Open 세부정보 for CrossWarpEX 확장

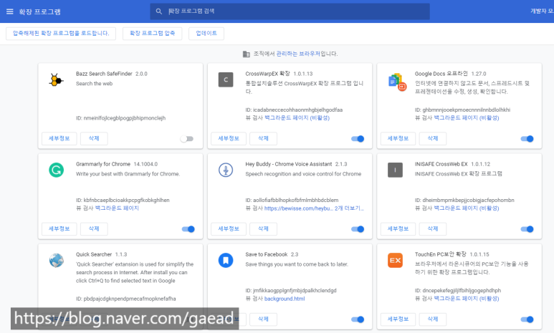click(228, 138)
